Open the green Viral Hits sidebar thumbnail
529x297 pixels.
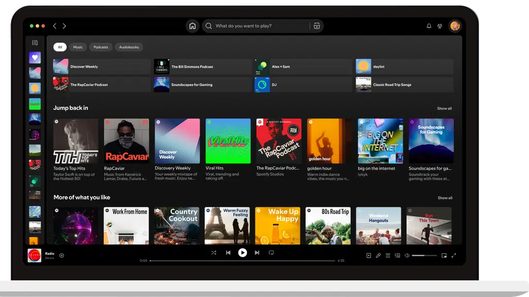(35, 104)
